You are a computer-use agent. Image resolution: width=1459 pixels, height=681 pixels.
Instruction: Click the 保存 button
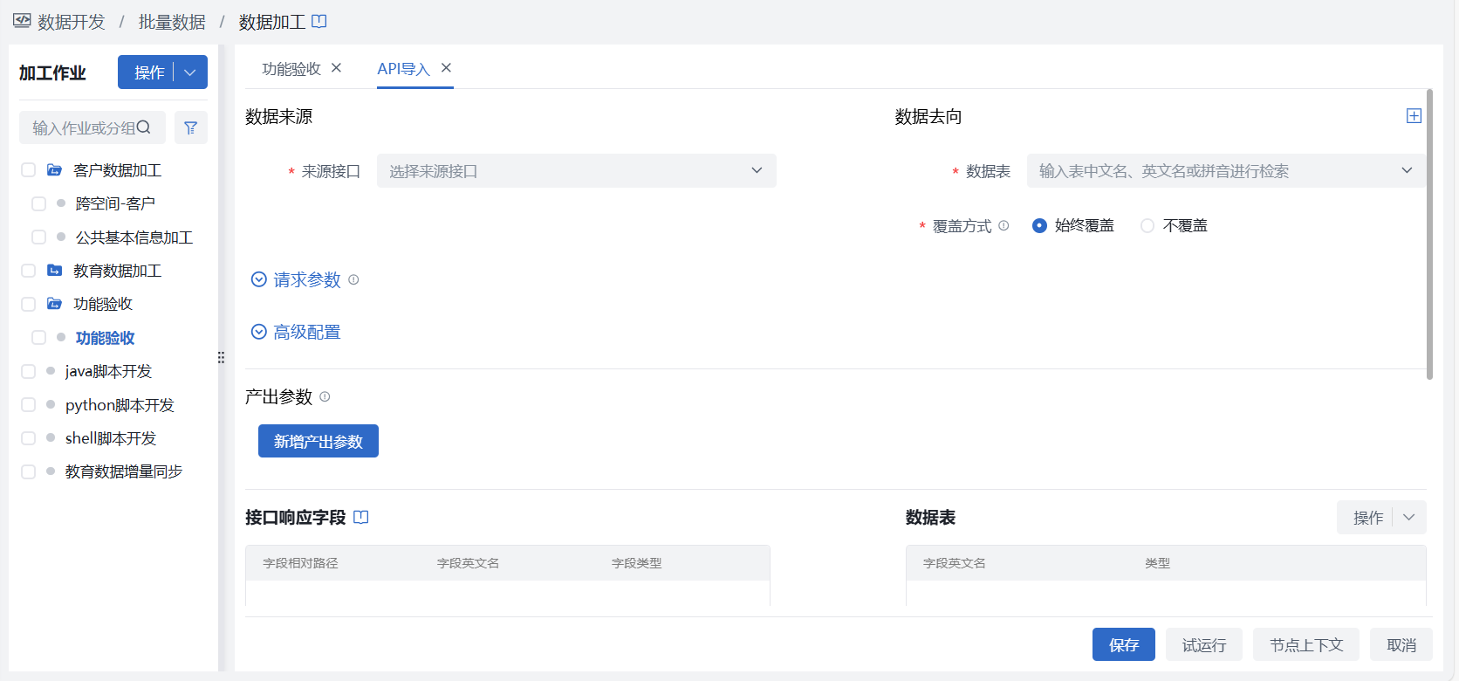(x=1123, y=645)
